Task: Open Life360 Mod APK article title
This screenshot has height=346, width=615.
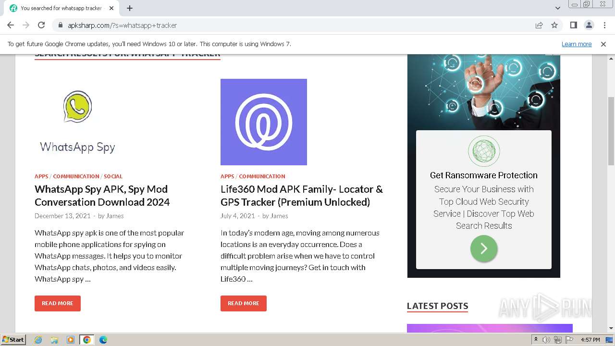Action: (302, 196)
